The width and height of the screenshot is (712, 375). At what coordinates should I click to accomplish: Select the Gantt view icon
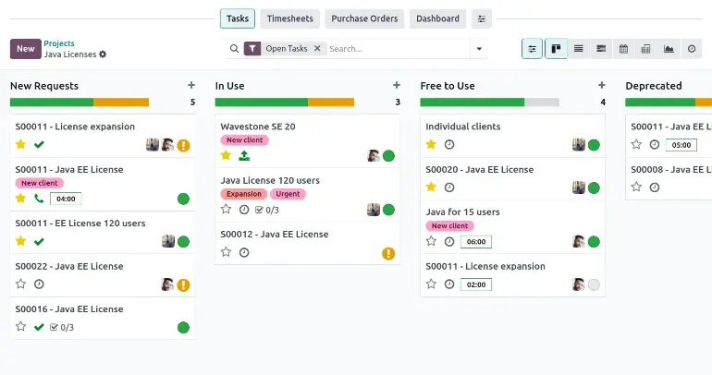601,49
